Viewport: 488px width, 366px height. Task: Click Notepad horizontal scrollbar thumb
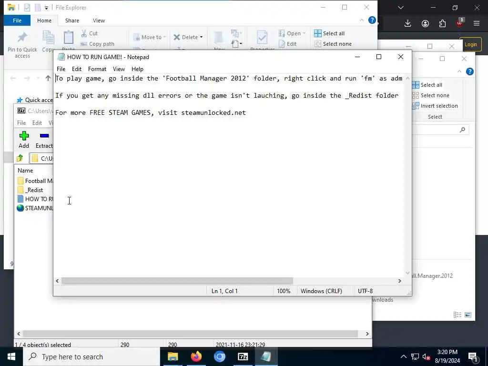point(177,281)
